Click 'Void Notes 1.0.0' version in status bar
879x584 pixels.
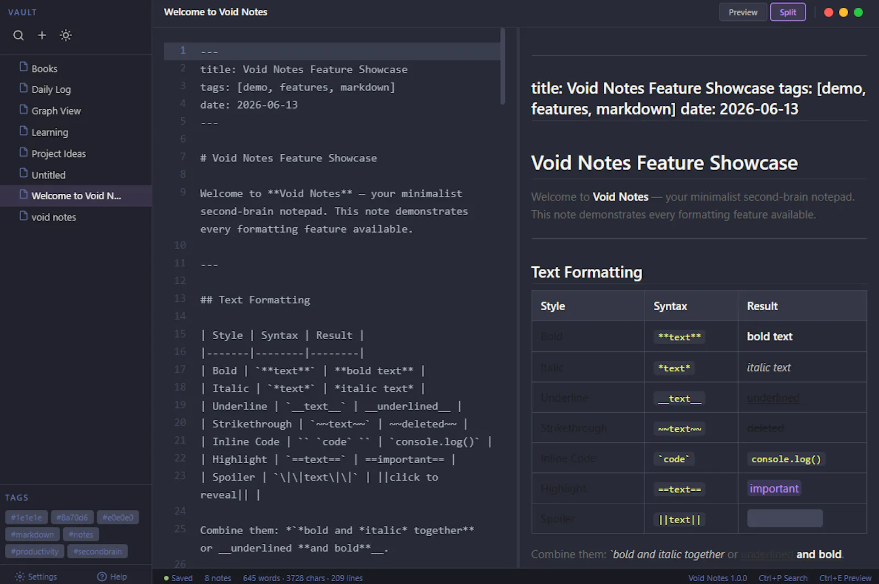pos(717,578)
